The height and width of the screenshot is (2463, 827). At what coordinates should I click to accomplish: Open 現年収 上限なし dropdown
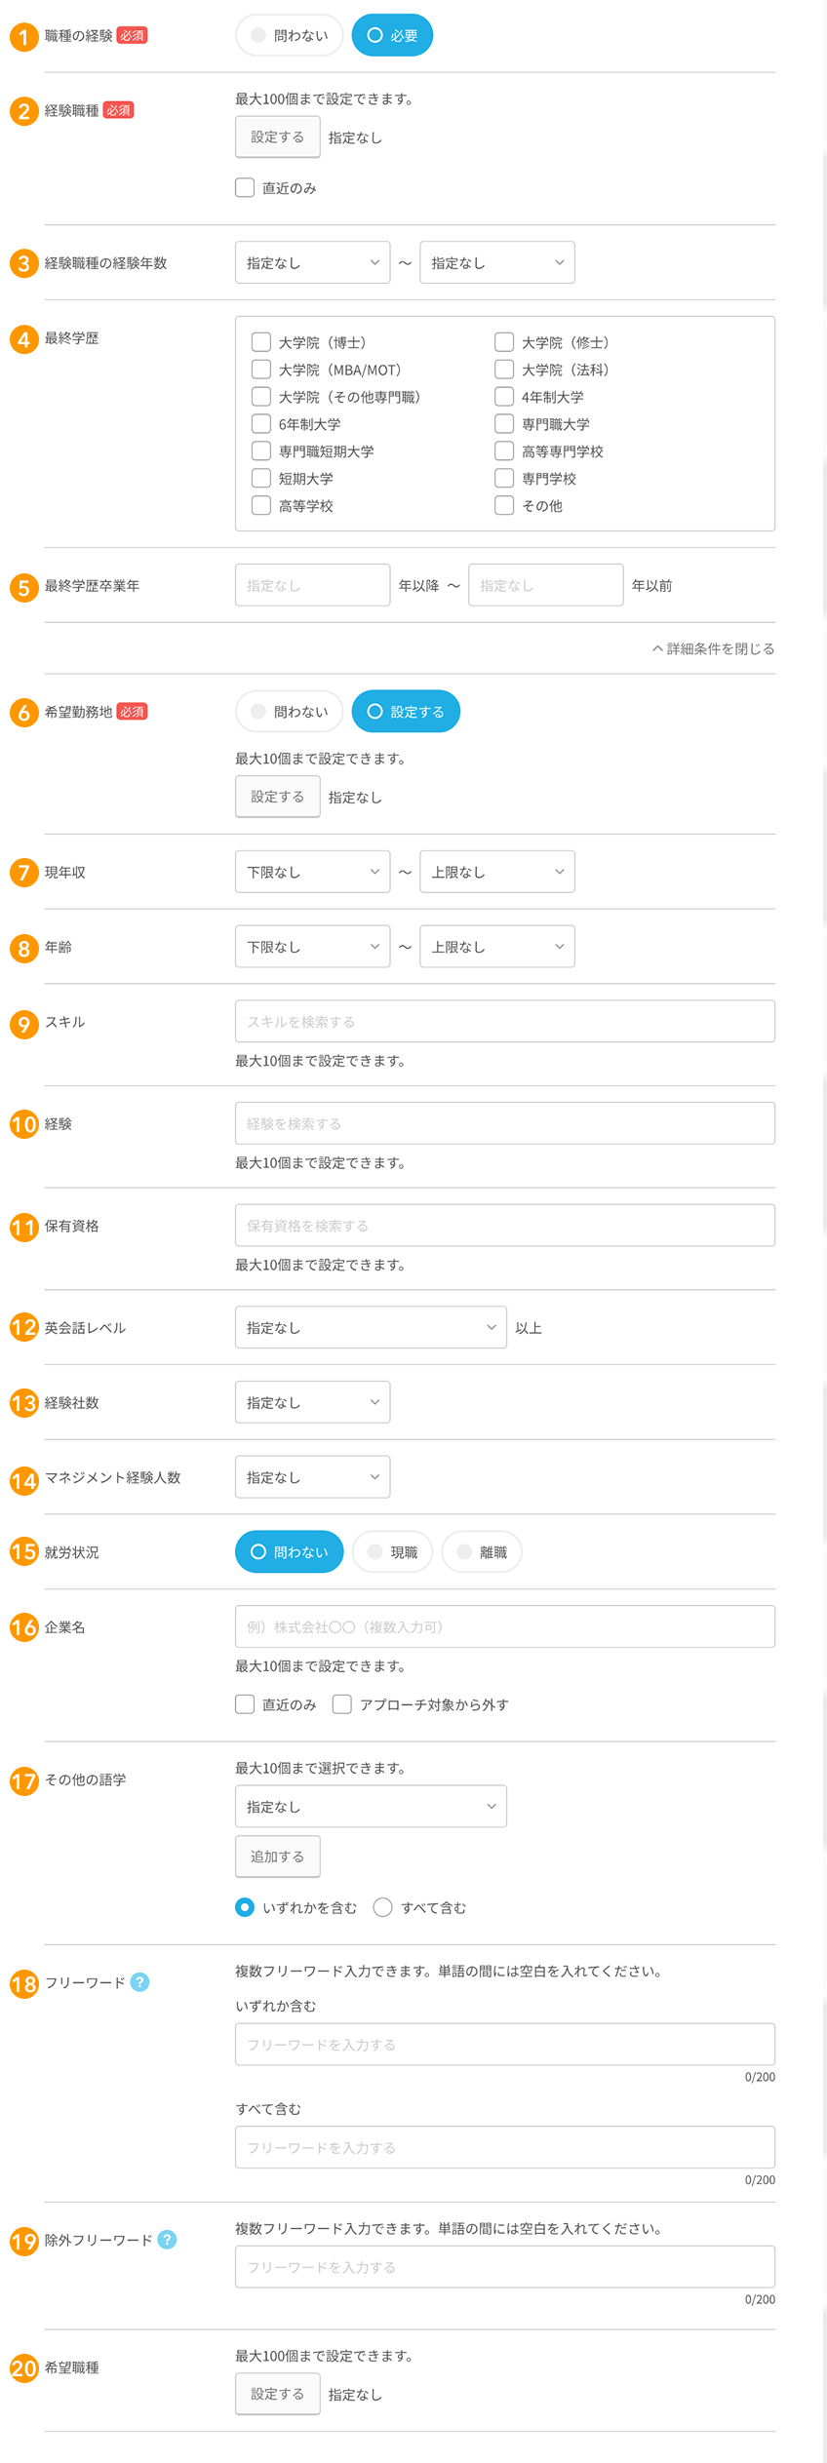point(497,872)
